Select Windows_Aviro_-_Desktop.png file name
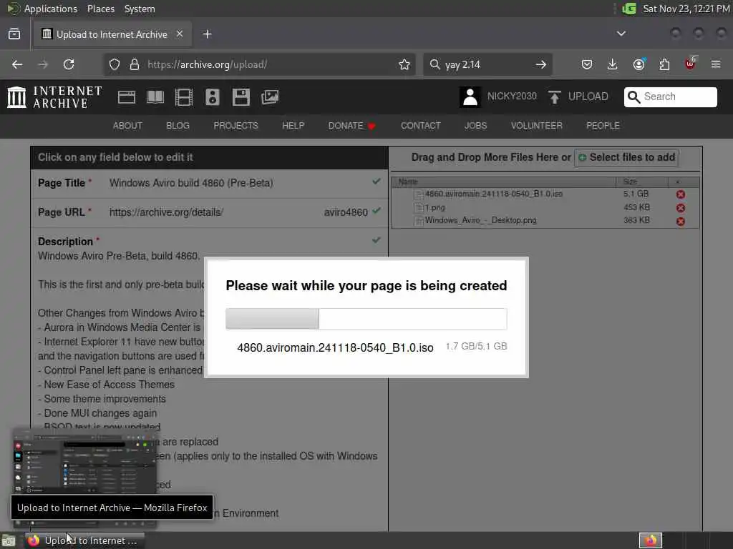Screen dimensions: 733x549 tap(480, 220)
